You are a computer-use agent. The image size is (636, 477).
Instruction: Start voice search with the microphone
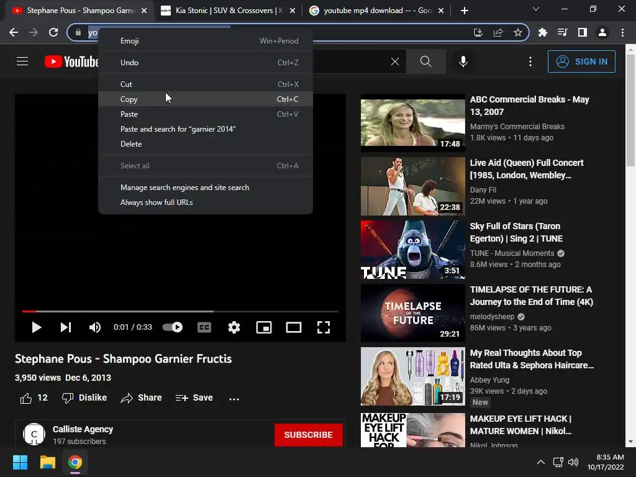point(463,61)
